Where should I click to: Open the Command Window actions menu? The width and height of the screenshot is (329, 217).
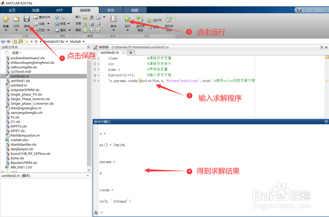click(x=326, y=122)
